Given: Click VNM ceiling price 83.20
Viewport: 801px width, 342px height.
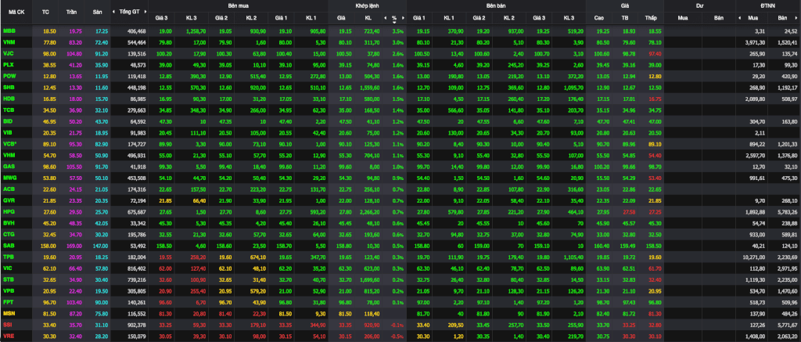Looking at the screenshot, I should pyautogui.click(x=75, y=42).
